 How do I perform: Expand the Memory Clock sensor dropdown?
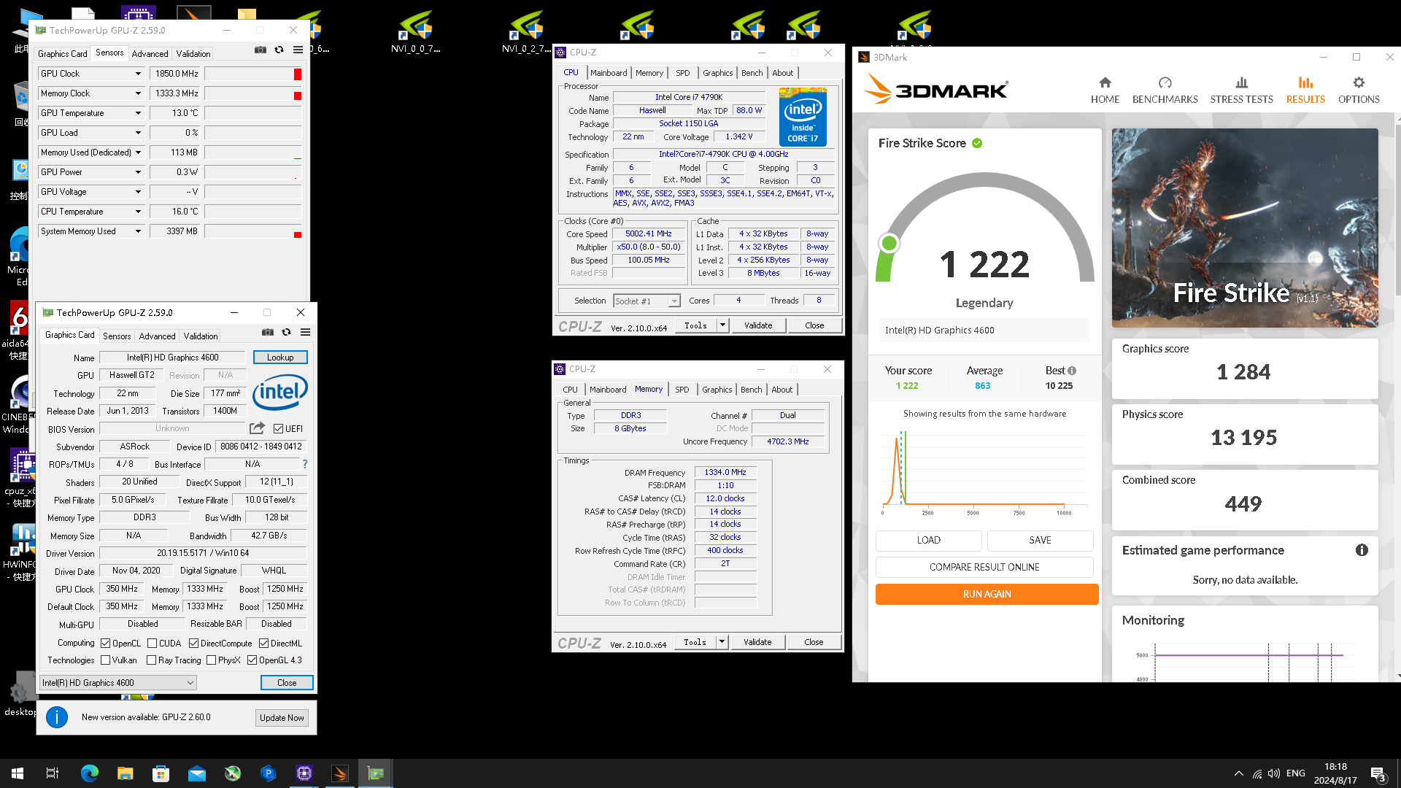coord(138,93)
